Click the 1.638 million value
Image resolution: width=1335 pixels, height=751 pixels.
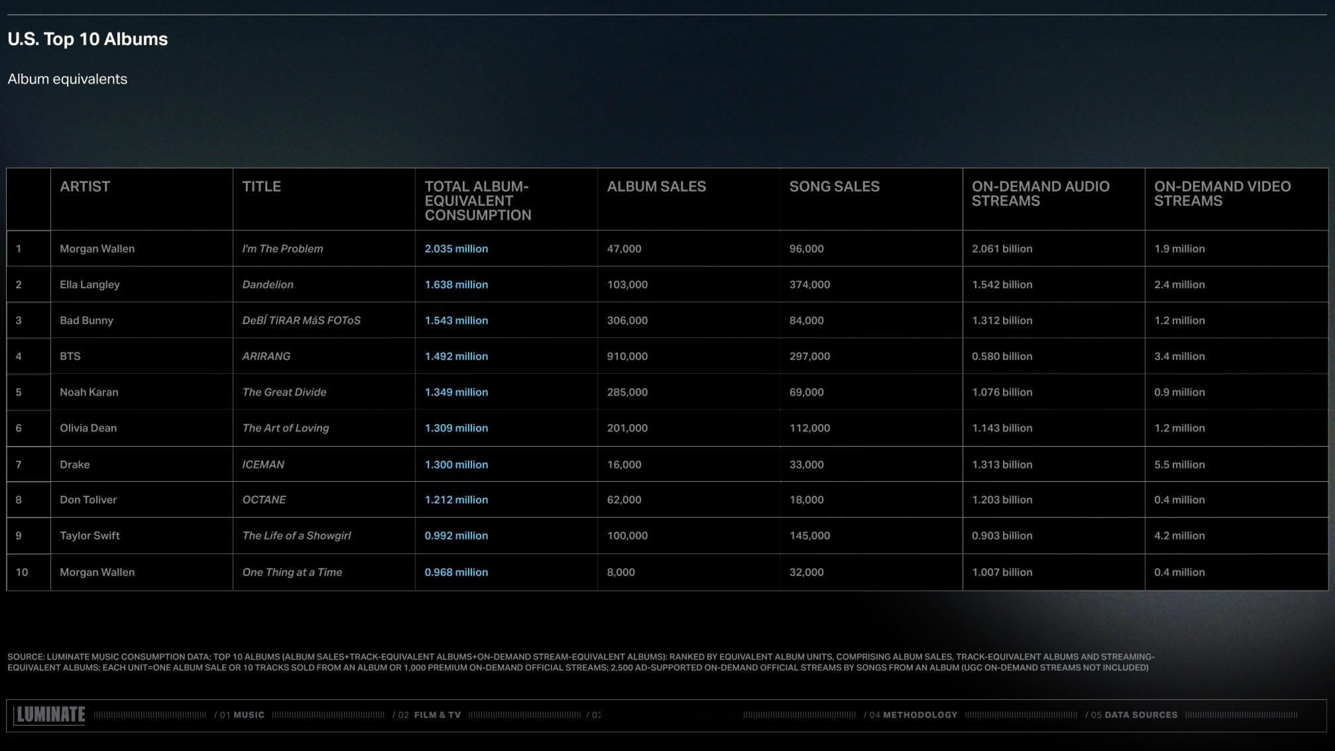click(x=456, y=284)
